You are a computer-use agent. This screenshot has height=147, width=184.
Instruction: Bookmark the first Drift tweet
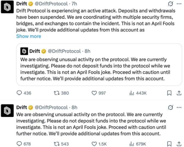169,93
